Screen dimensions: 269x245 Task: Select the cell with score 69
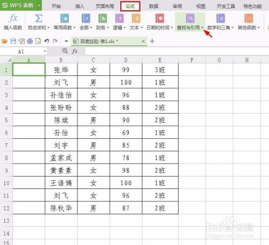[126, 132]
